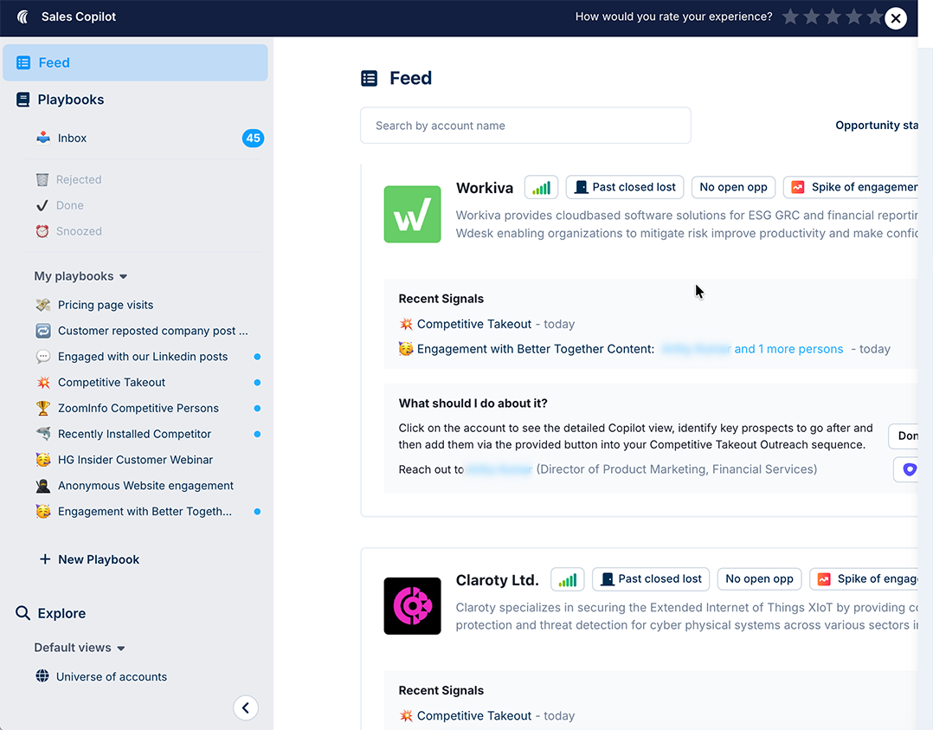This screenshot has height=730, width=933.
Task: Rate experience with the first star
Action: [790, 16]
